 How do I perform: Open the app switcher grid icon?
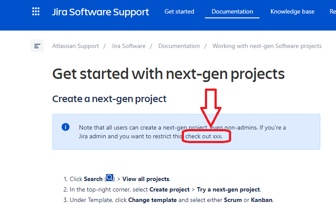(x=36, y=11)
